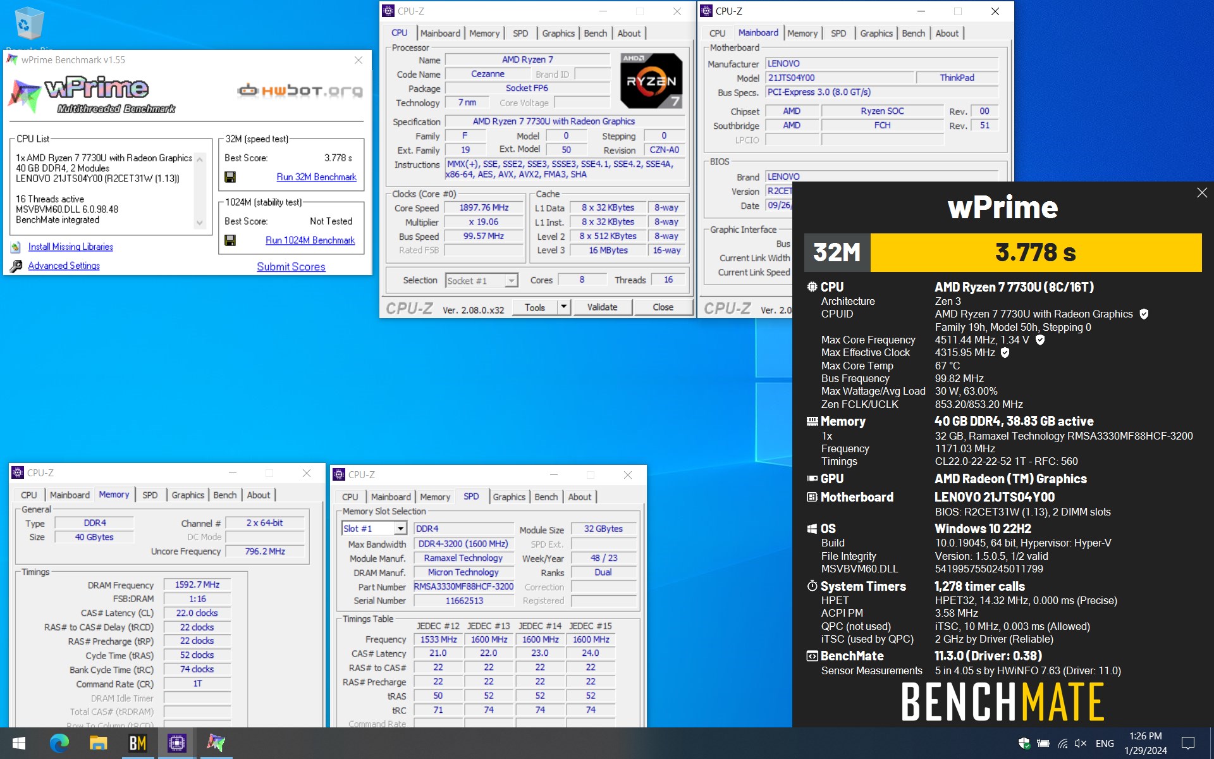
Task: Open the Tools dropdown arrow in CPU-Z
Action: point(563,307)
